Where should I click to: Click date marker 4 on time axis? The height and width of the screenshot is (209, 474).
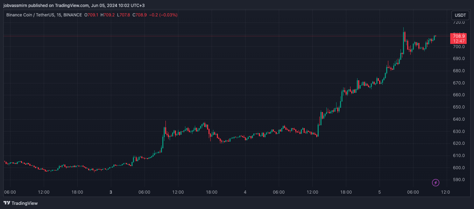click(x=245, y=192)
